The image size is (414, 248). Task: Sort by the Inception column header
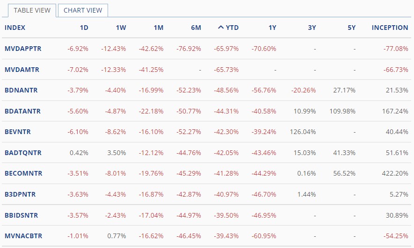[x=390, y=28]
